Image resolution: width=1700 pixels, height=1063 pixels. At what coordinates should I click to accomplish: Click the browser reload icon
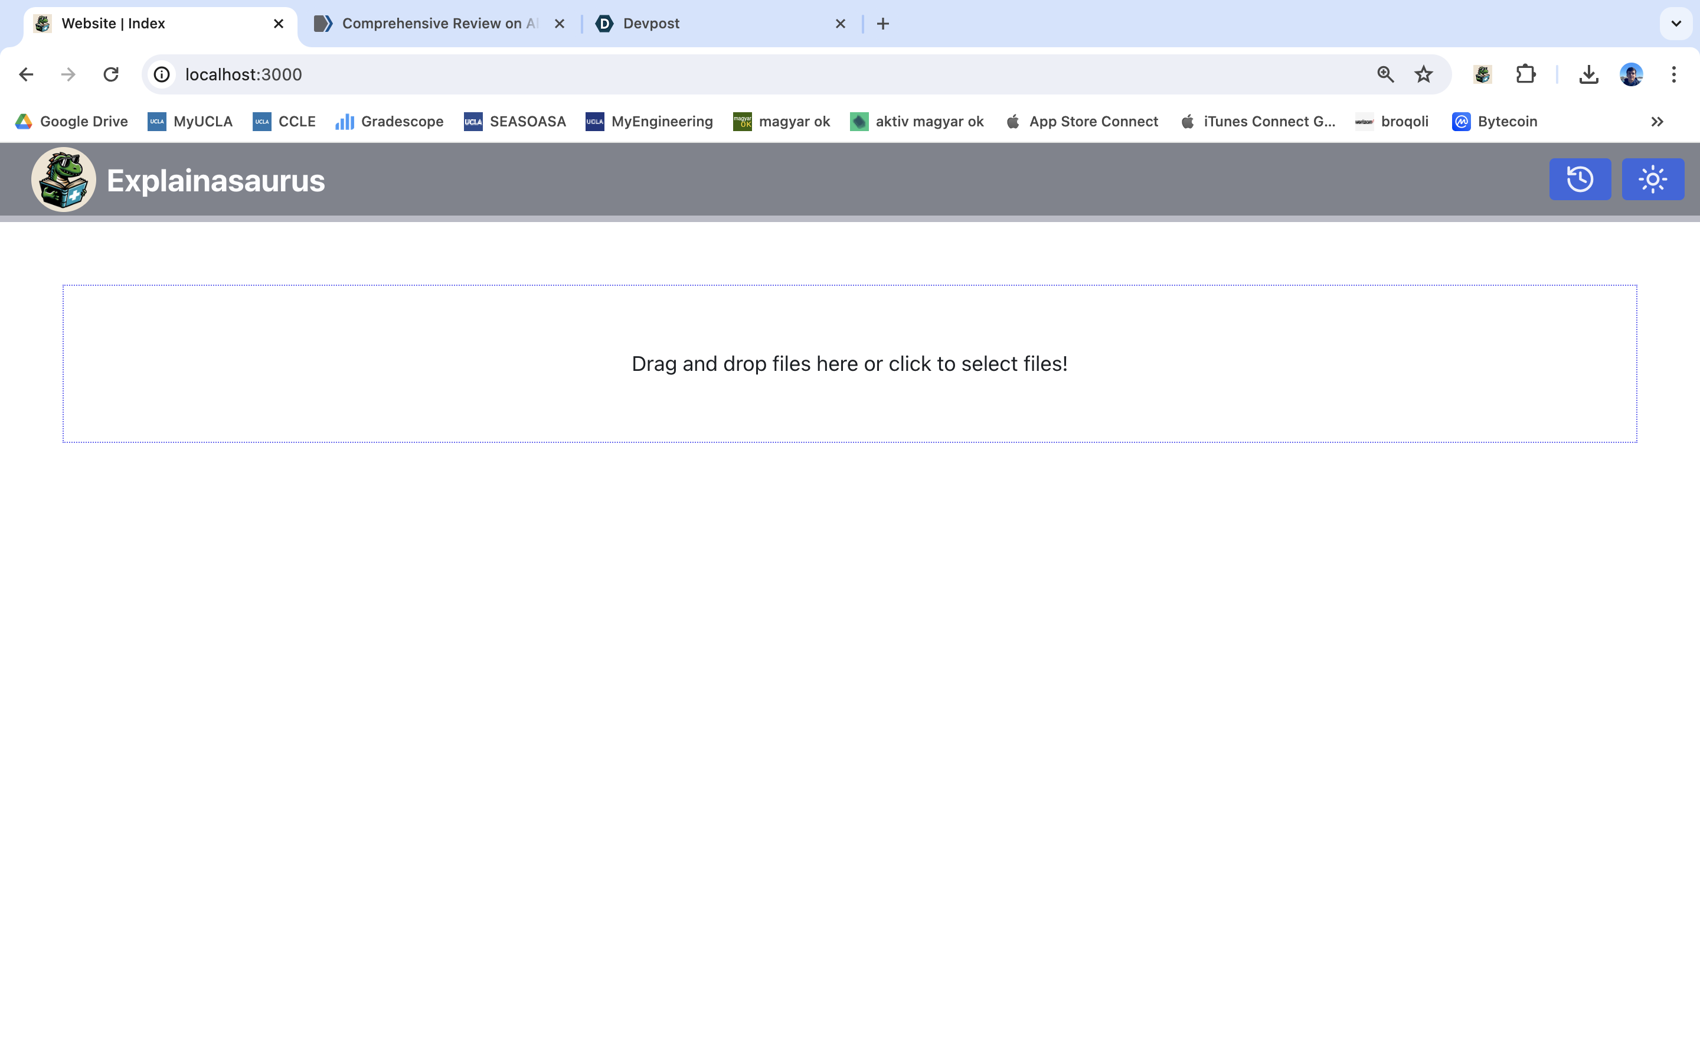click(x=111, y=74)
